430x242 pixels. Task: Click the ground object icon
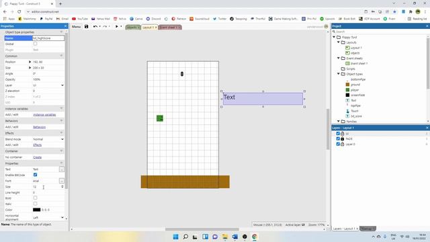(x=347, y=85)
